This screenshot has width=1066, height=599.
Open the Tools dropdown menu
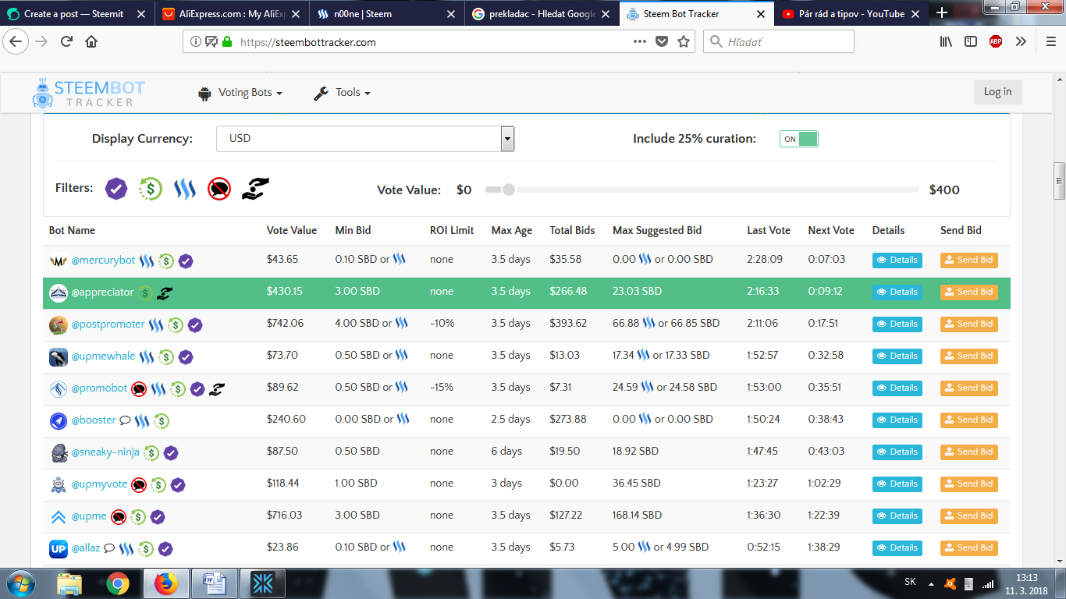[342, 93]
